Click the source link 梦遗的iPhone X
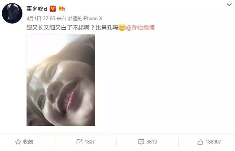235x151 pixels. click(x=85, y=18)
